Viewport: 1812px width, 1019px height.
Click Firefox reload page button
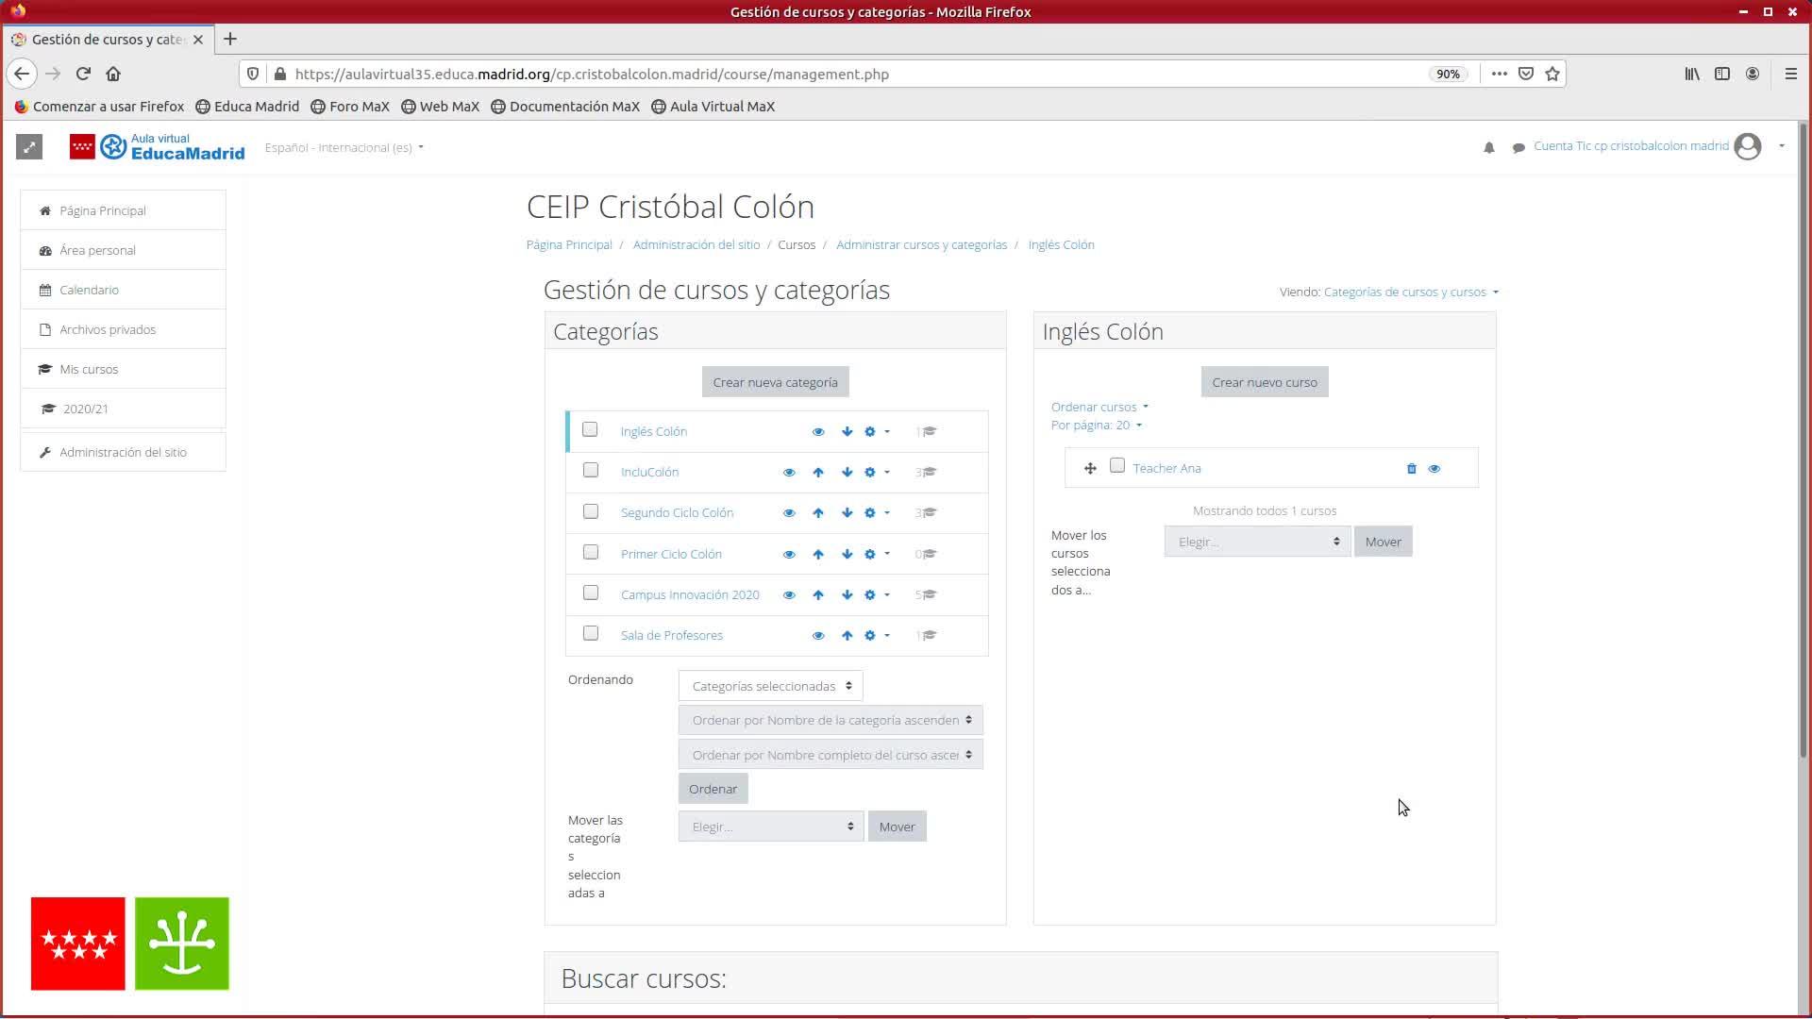pyautogui.click(x=83, y=74)
